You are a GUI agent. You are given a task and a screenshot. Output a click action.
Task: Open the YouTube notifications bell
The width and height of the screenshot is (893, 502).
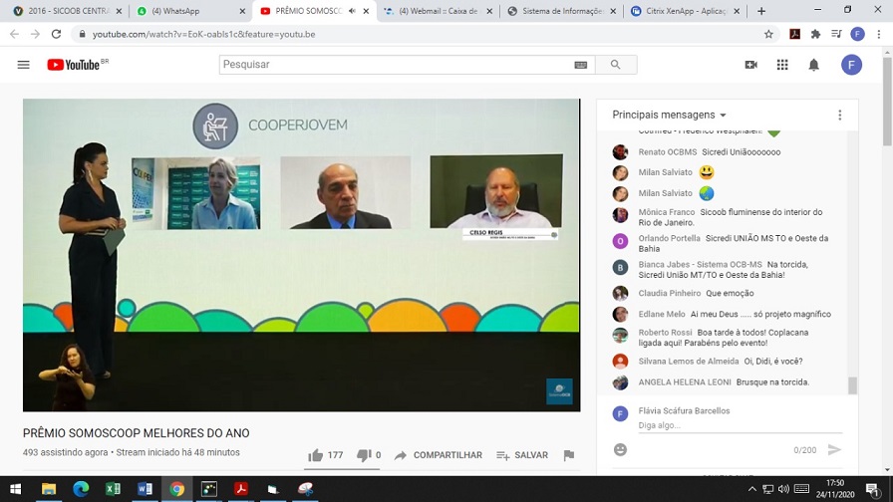click(x=813, y=65)
